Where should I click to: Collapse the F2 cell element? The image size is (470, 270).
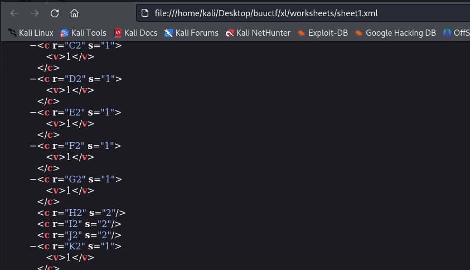tap(33, 146)
